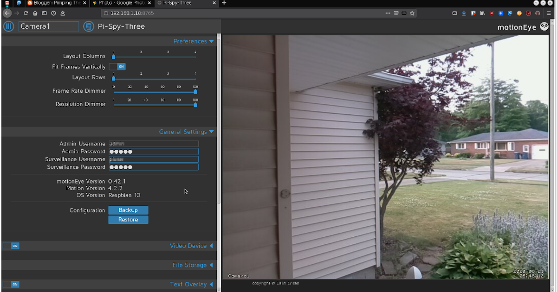Open the camera stream menu icon beside Camera1
The image size is (557, 292).
(x=8, y=26)
